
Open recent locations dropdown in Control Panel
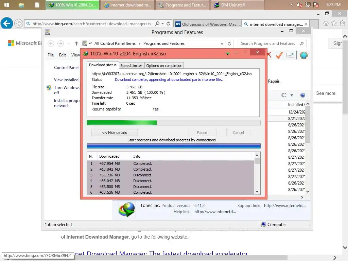pos(69,43)
